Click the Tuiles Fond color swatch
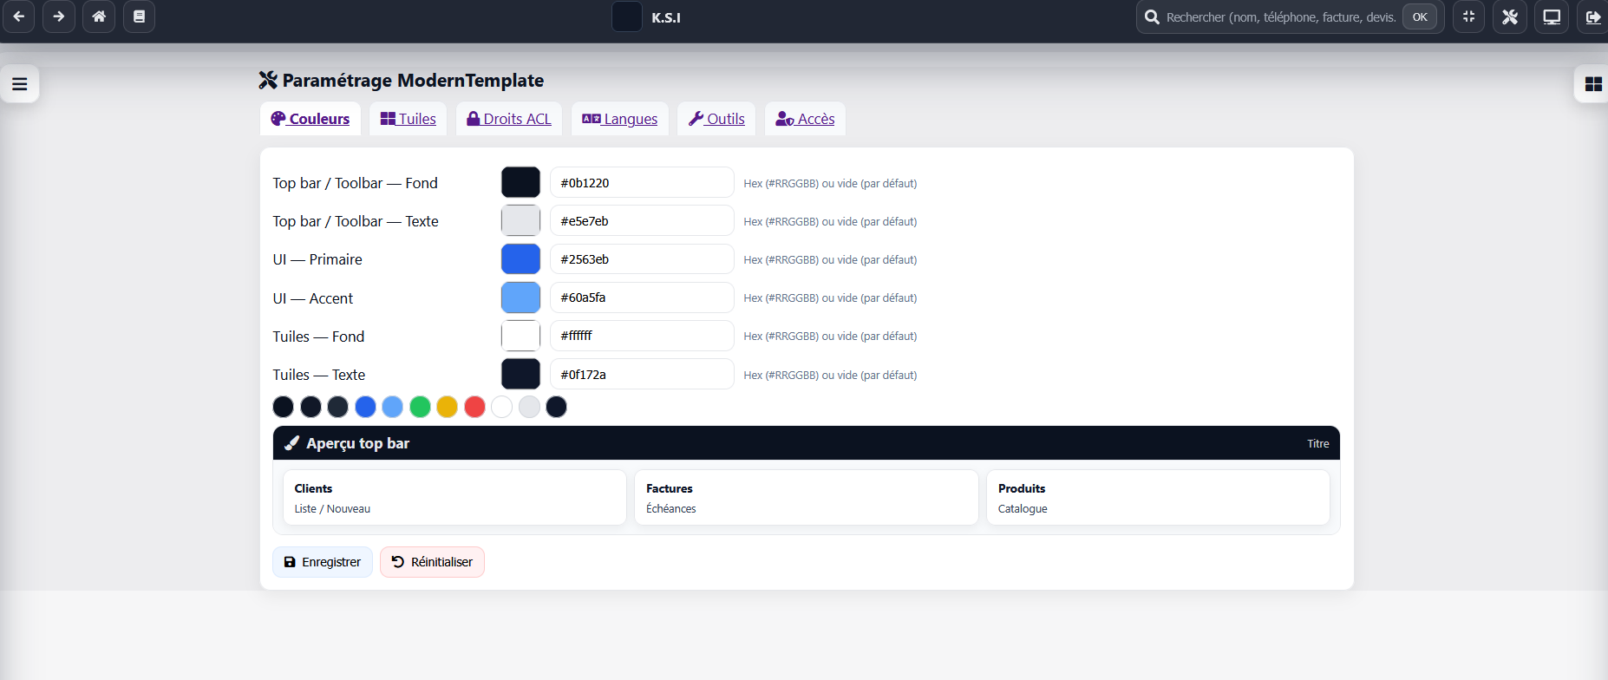 tap(520, 336)
